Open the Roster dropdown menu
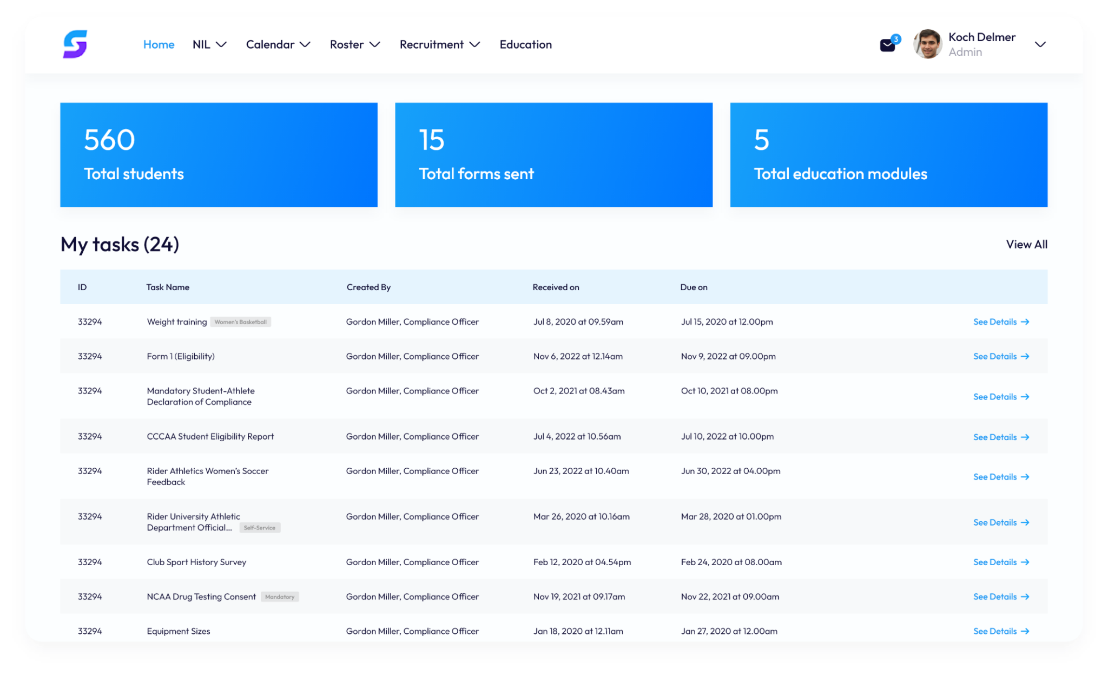The width and height of the screenshot is (1108, 675). tap(354, 44)
